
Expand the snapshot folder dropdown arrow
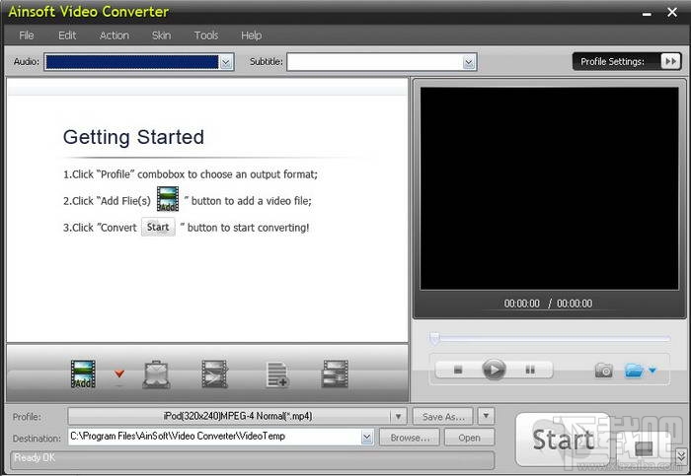pos(653,371)
